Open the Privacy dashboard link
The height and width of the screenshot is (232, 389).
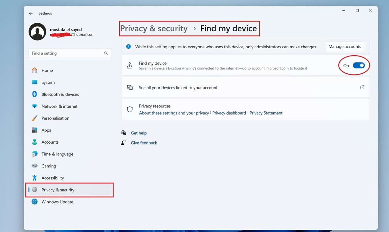[229, 113]
